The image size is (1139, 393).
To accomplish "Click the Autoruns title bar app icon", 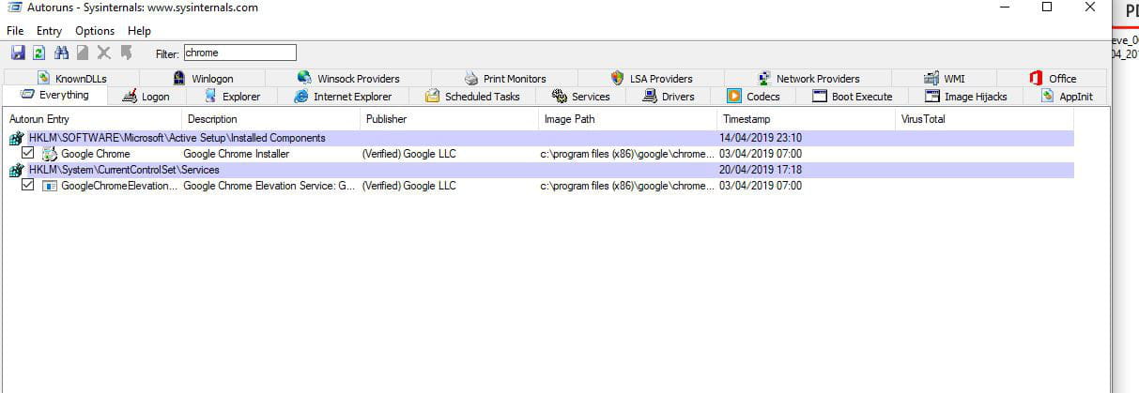I will [x=15, y=8].
